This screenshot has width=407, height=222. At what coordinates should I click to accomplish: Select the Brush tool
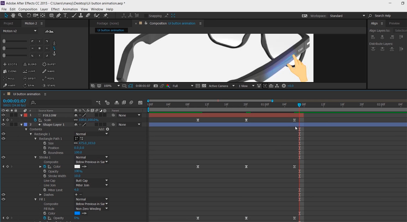click(x=74, y=15)
